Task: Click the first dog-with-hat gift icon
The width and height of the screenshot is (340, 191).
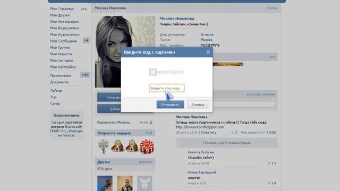Action: pyautogui.click(x=118, y=145)
